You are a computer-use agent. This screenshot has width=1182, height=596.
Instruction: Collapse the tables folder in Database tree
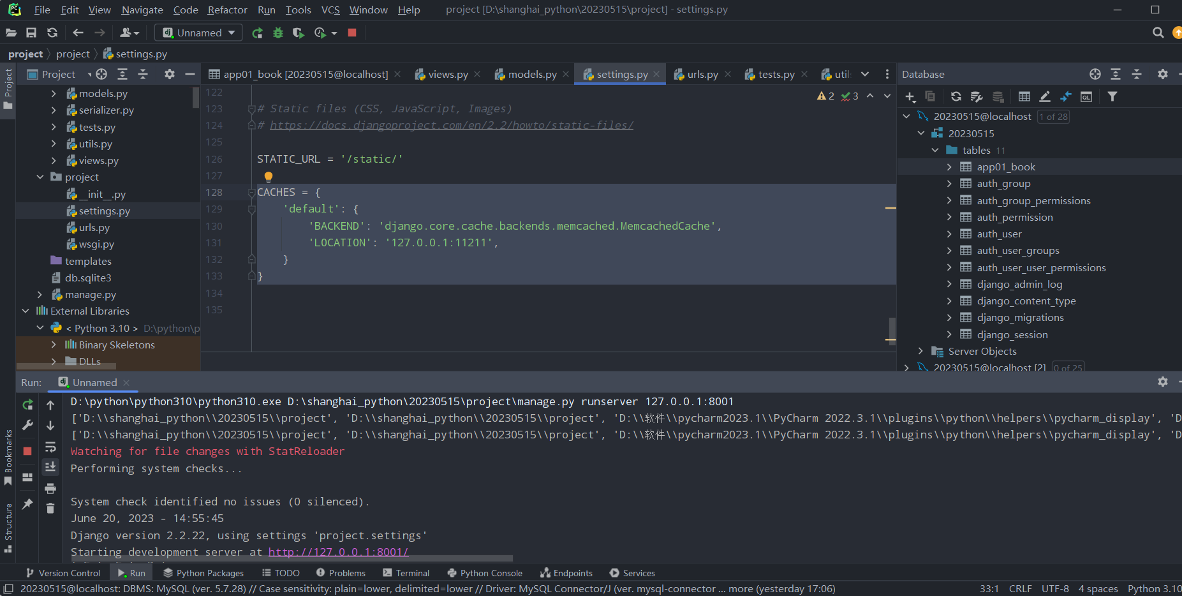(x=935, y=150)
